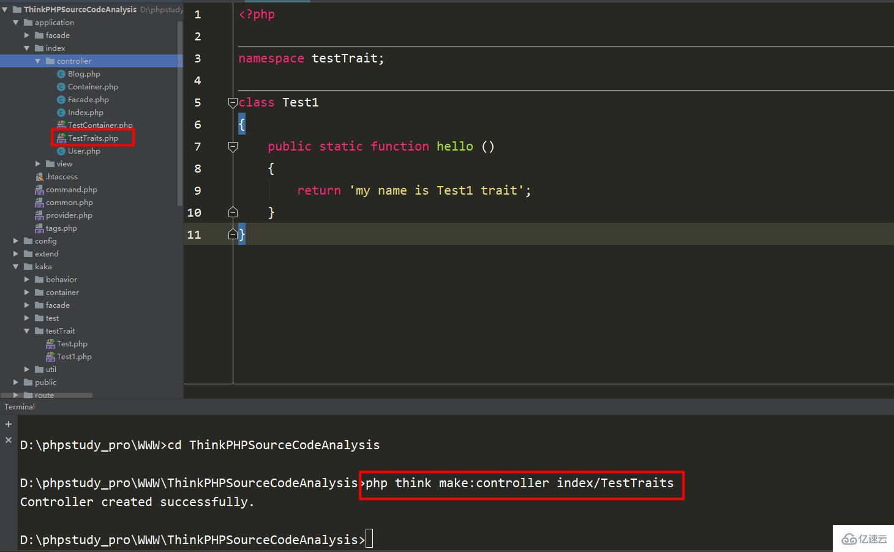Screen dimensions: 894x552
Task: Expand the container folder under kaka
Action: [27, 293]
